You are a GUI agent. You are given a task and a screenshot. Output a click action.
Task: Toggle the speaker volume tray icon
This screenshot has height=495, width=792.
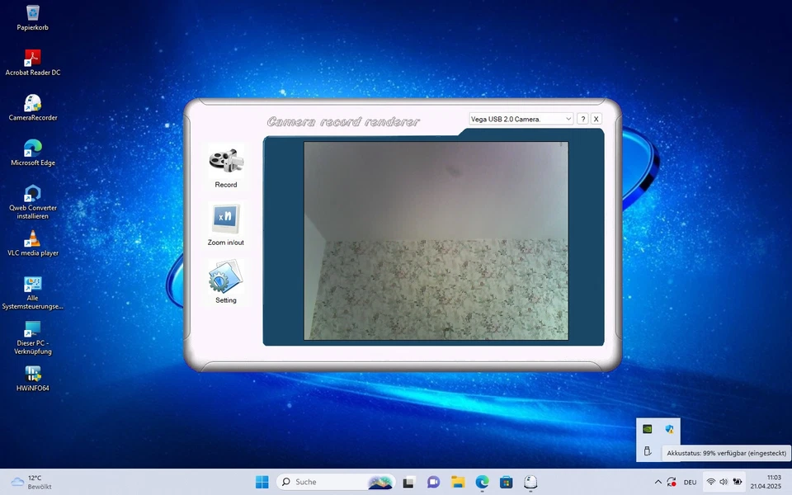click(724, 482)
